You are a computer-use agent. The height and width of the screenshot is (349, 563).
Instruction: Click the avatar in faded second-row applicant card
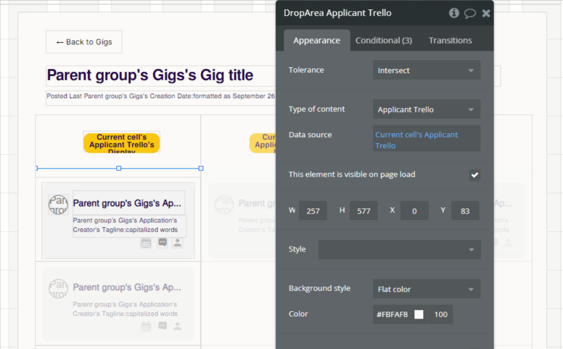[58, 289]
